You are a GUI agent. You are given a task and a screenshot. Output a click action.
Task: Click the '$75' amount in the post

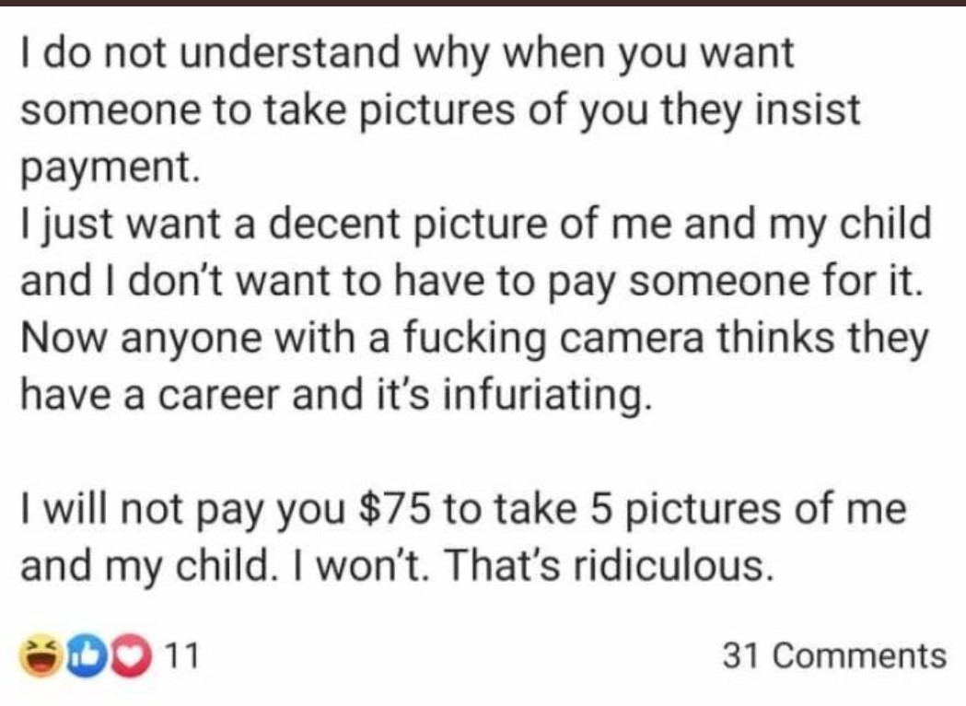393,510
